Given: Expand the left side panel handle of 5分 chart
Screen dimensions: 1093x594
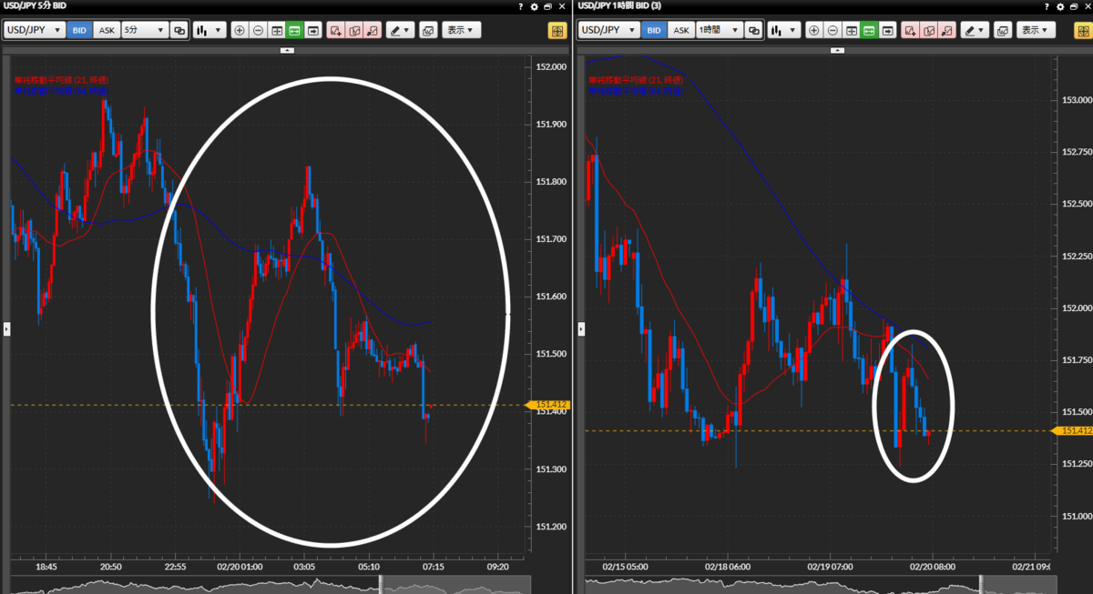Looking at the screenshot, I should click(6, 328).
